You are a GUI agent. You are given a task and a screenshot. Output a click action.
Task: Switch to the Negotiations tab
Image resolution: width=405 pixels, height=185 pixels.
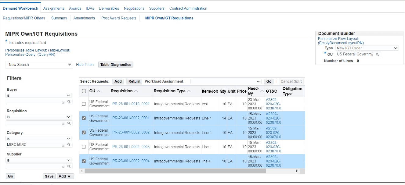point(134,9)
